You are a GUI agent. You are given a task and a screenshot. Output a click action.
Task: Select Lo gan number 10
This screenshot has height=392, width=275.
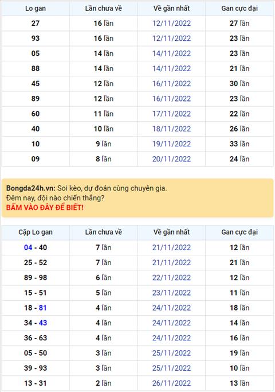[36, 144]
